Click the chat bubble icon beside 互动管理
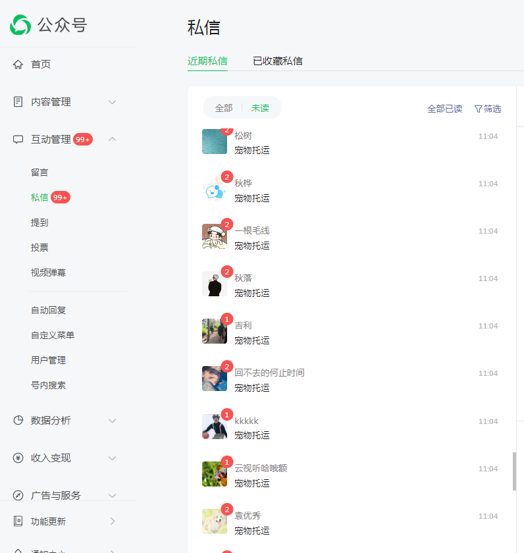This screenshot has width=524, height=553. coord(18,140)
